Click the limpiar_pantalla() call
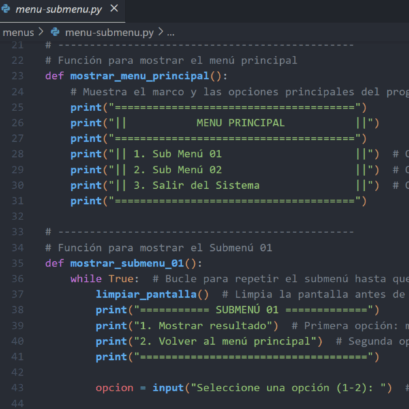This screenshot has width=409, height=409. click(x=152, y=294)
